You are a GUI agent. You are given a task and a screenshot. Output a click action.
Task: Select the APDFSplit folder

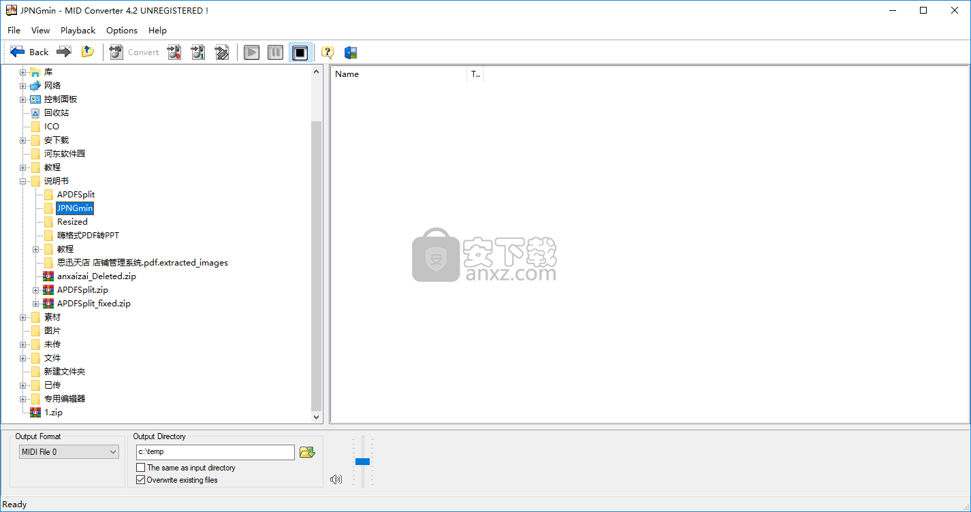click(76, 195)
